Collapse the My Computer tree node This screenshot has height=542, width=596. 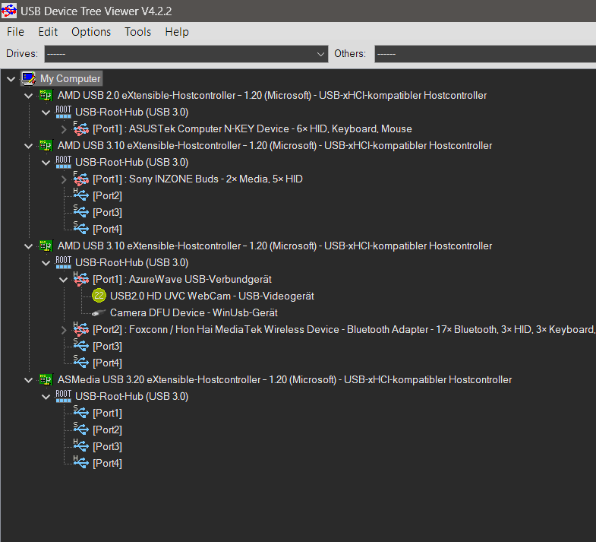[x=11, y=79]
